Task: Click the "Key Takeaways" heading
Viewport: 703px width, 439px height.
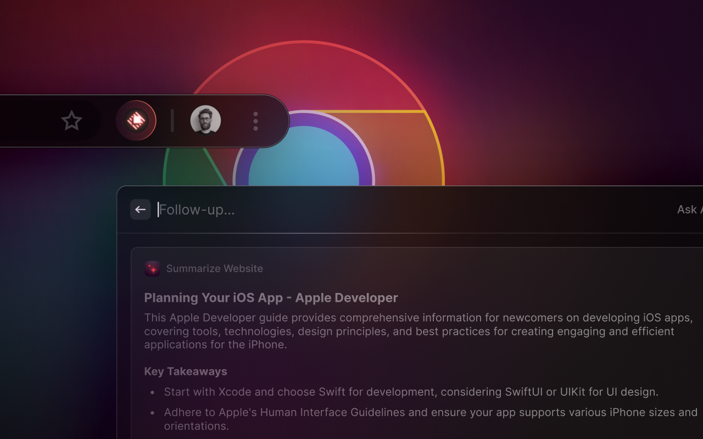Action: pos(186,372)
